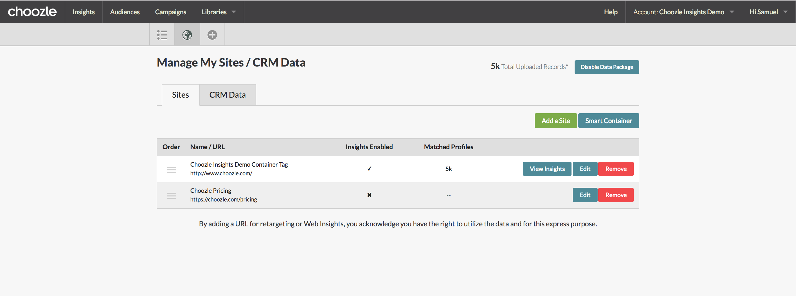Switch to the CRM Data tab
The image size is (796, 296).
click(x=228, y=95)
